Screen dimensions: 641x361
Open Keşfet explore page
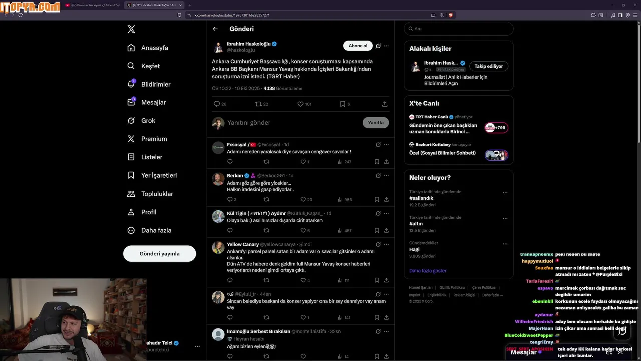pos(144,66)
